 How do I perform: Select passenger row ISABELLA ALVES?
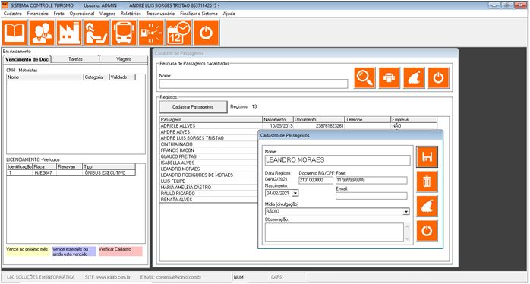click(209, 163)
